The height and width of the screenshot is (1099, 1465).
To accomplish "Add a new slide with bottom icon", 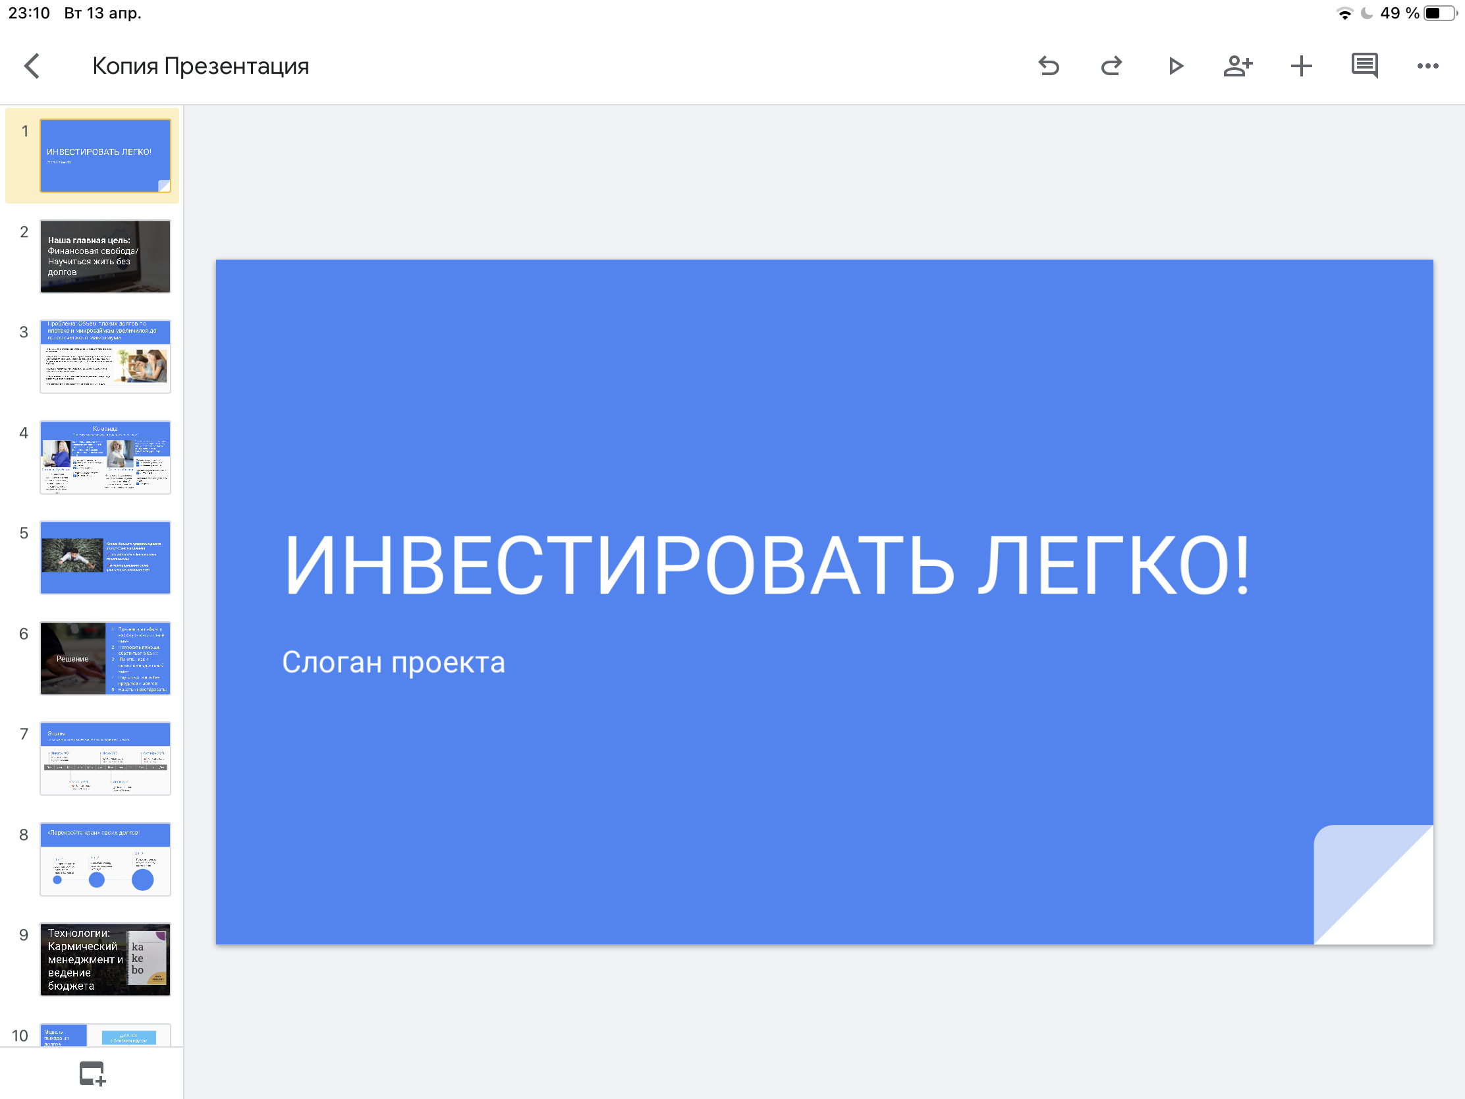I will [92, 1073].
